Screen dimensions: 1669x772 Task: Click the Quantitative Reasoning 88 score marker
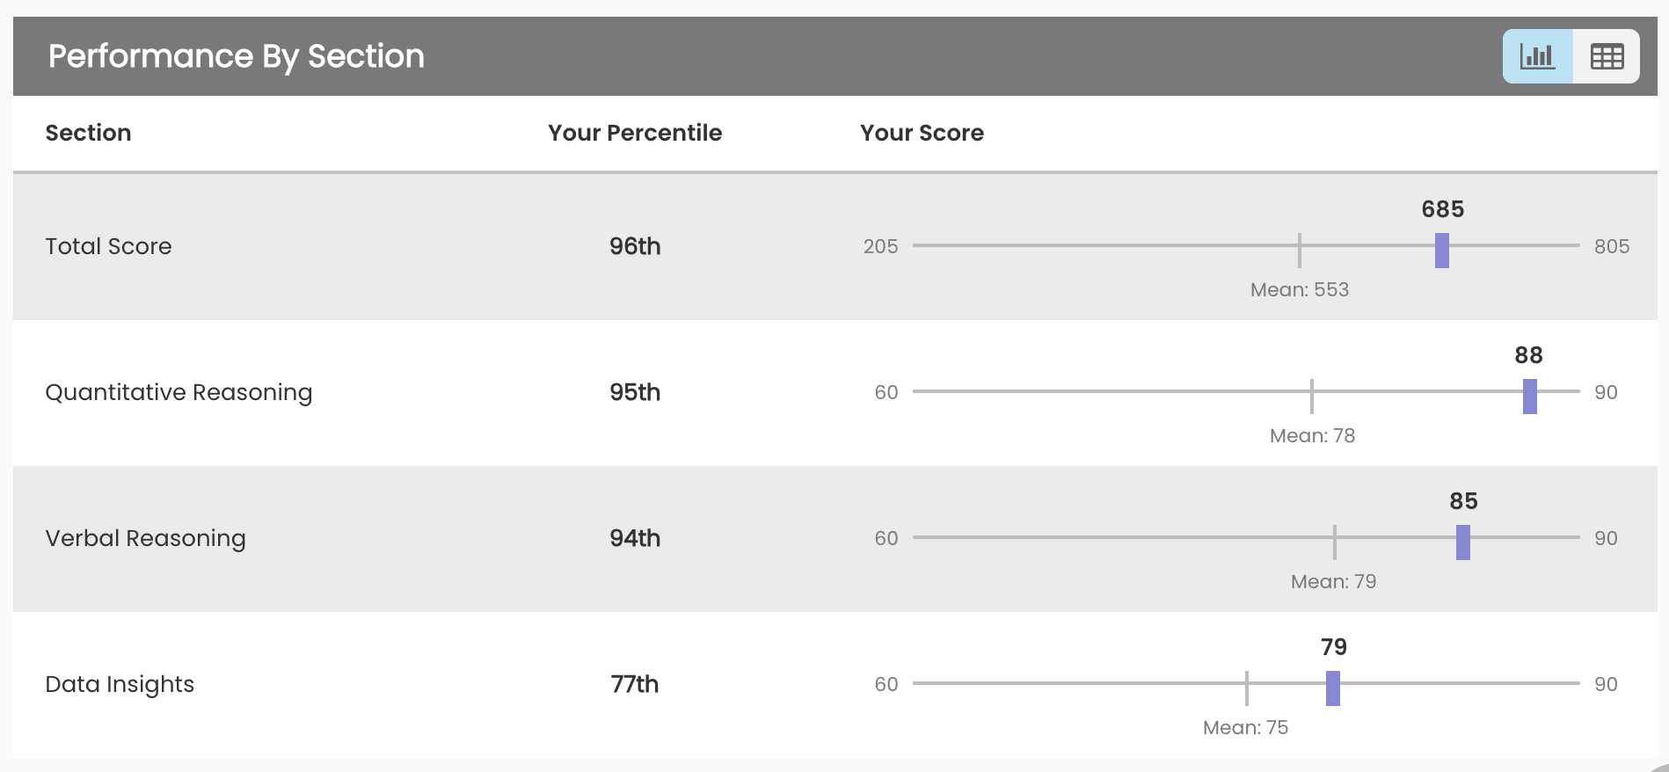pyautogui.click(x=1530, y=397)
